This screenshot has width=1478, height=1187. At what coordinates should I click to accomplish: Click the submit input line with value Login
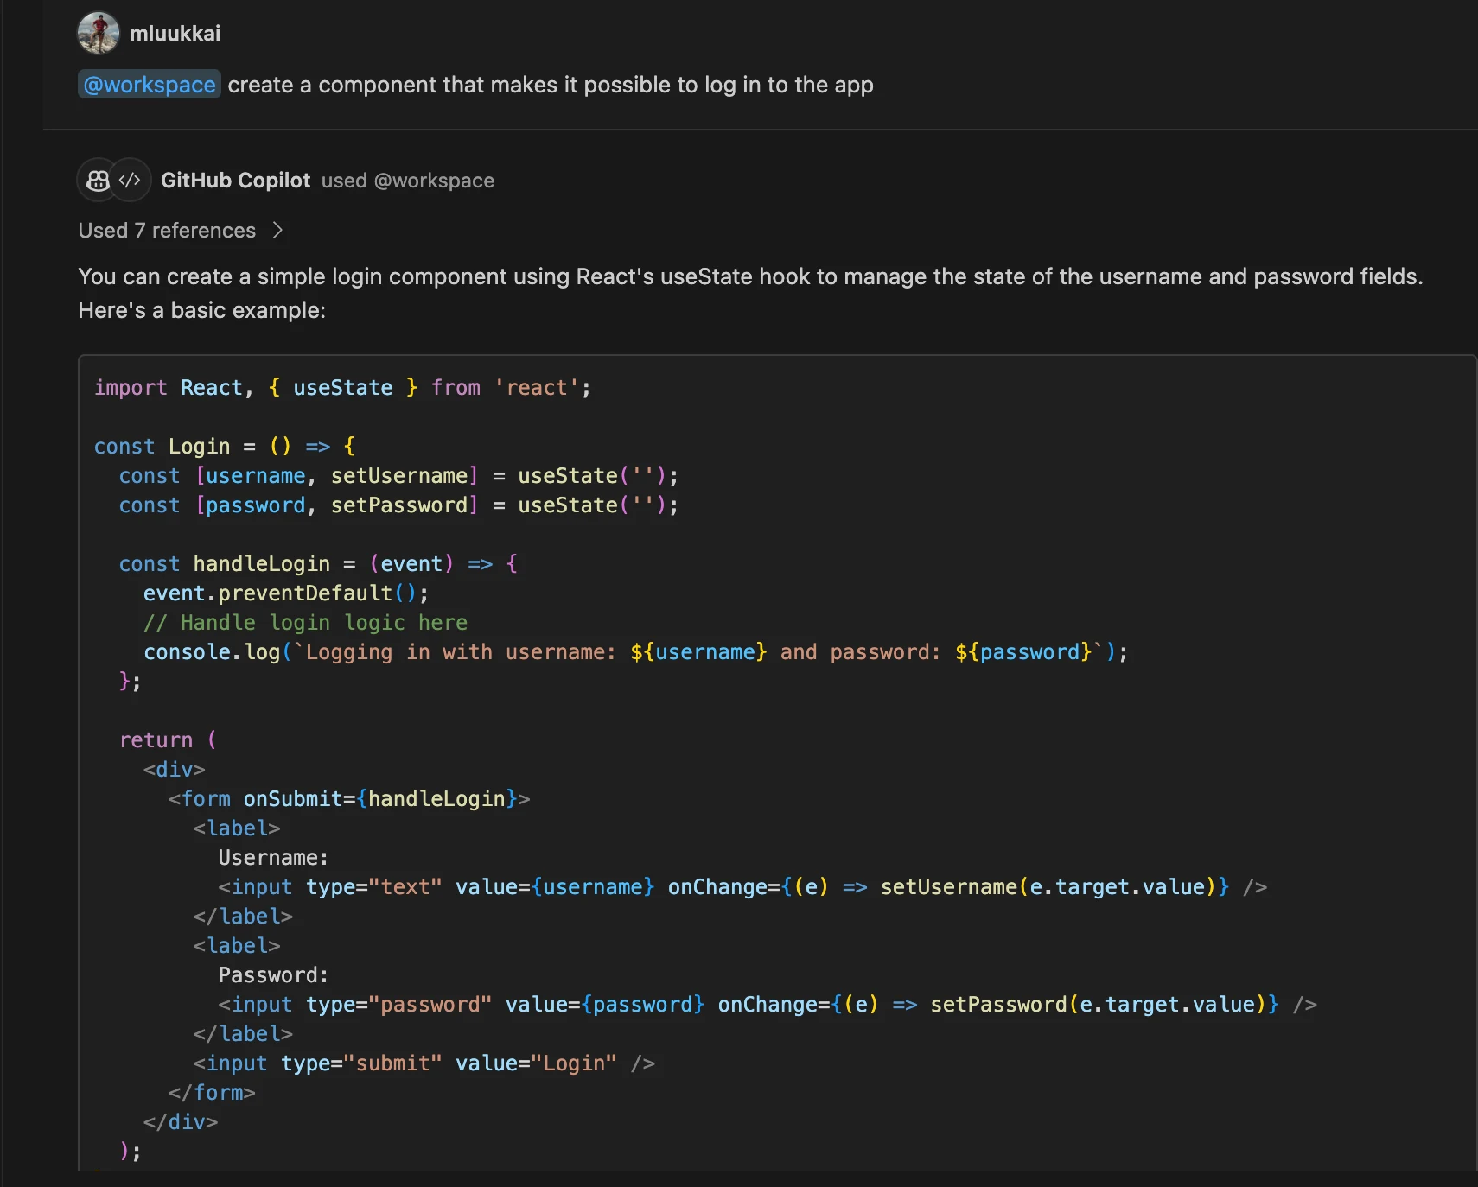coord(424,1063)
